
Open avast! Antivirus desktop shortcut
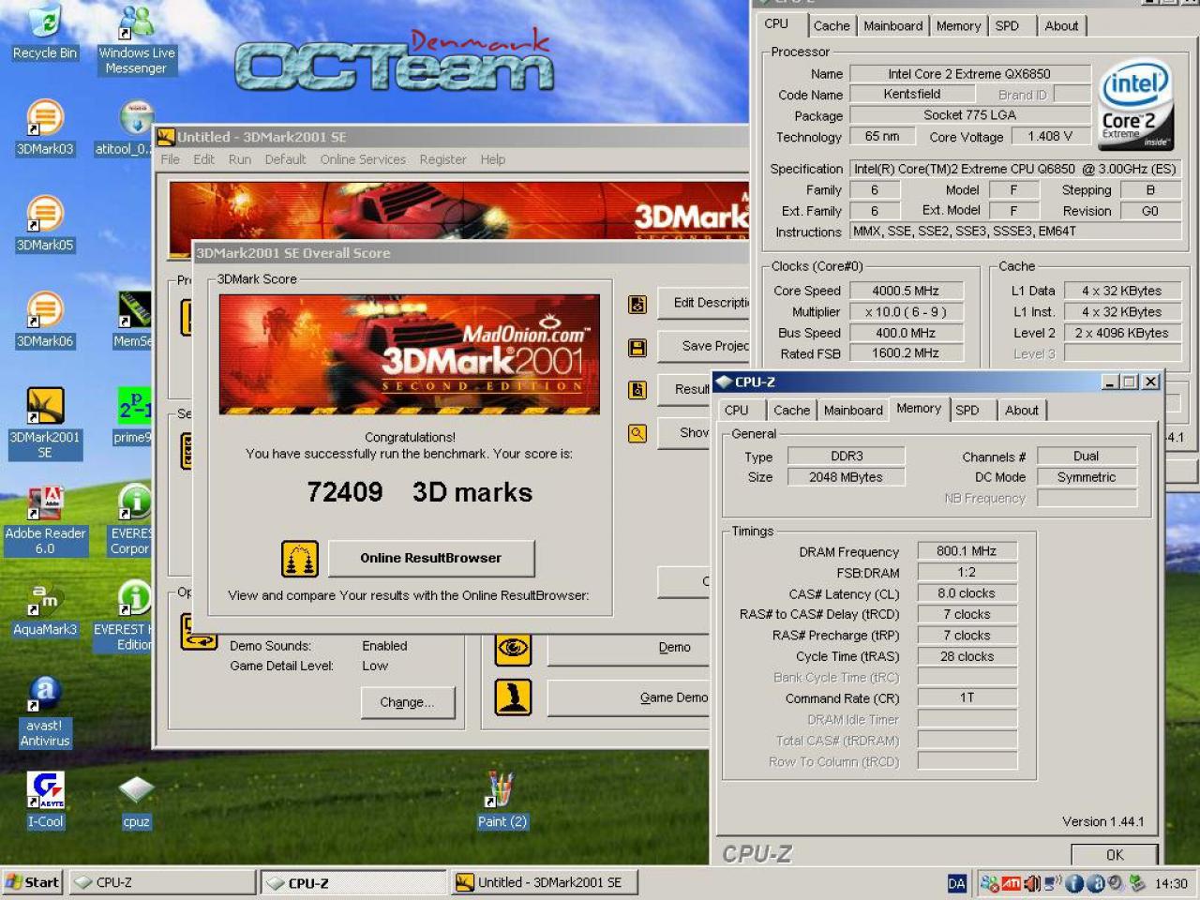tap(44, 712)
